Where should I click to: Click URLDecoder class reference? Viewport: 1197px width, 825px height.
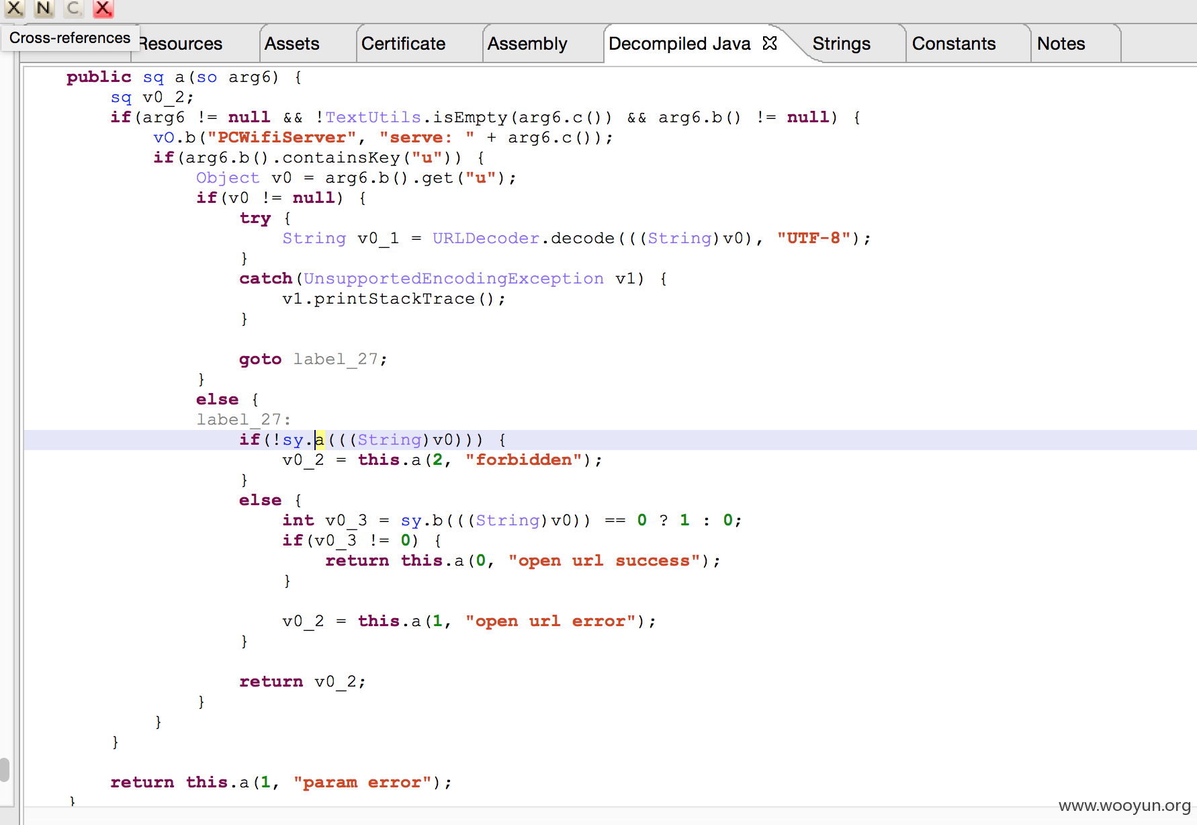coord(486,238)
